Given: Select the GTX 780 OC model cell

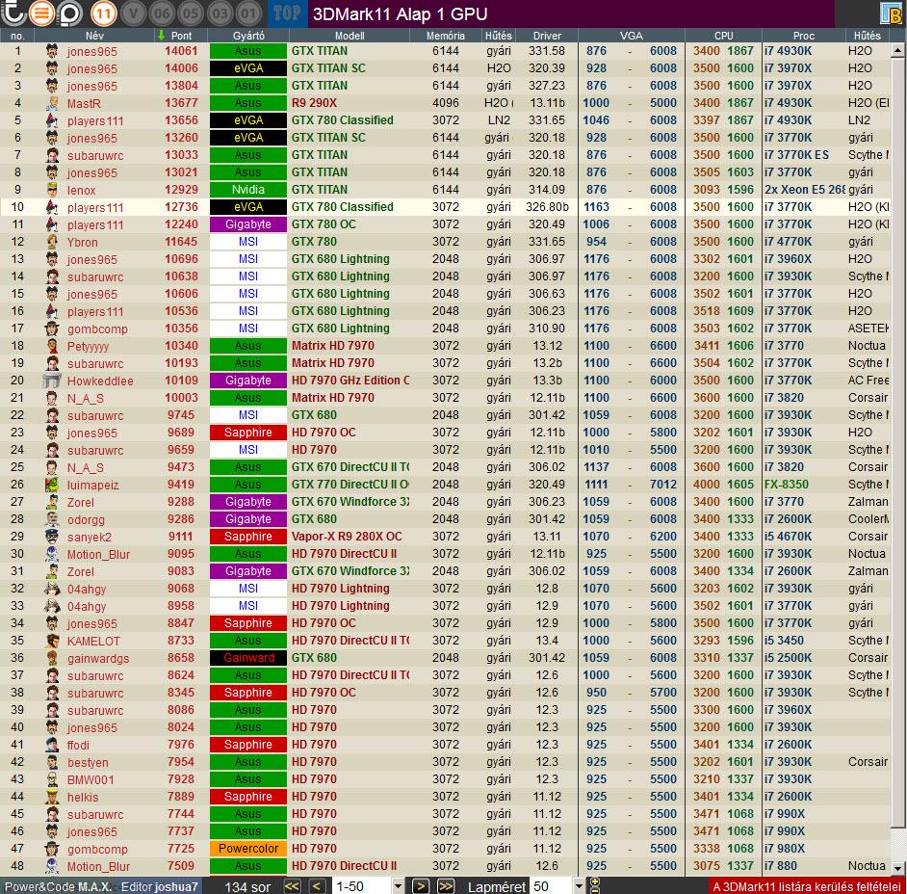Looking at the screenshot, I should [324, 224].
